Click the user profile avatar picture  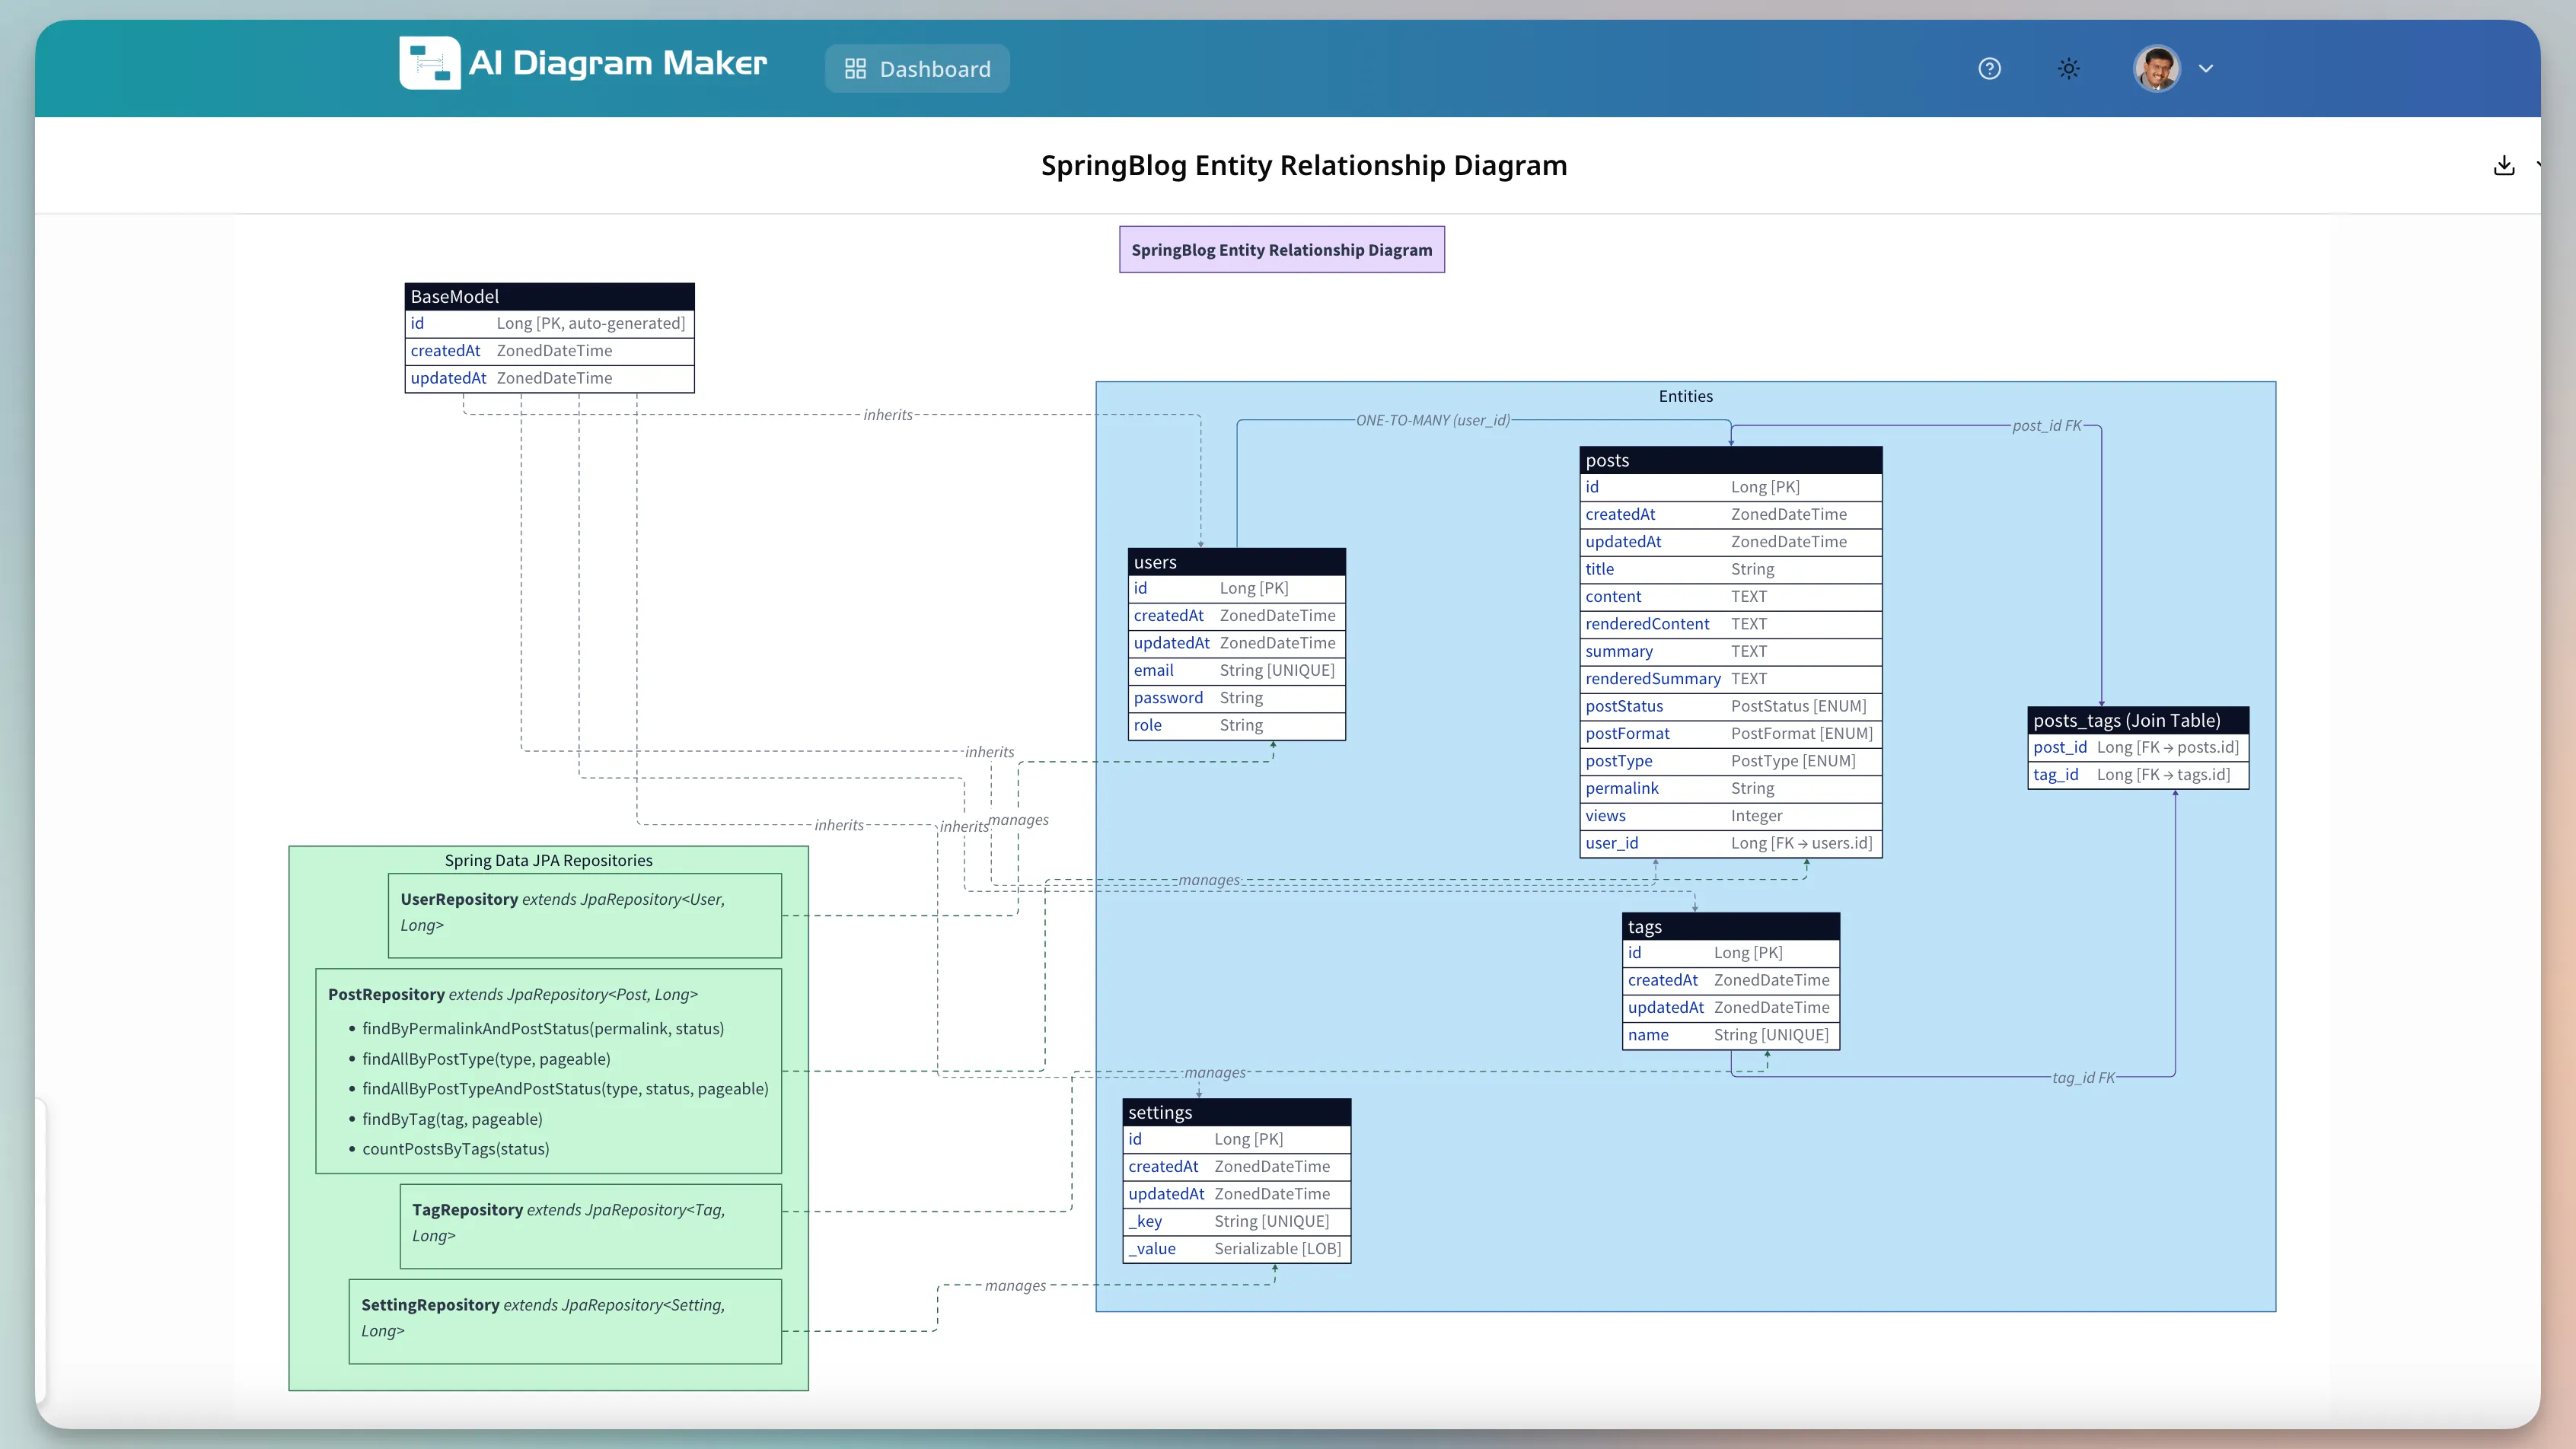pos(2156,68)
